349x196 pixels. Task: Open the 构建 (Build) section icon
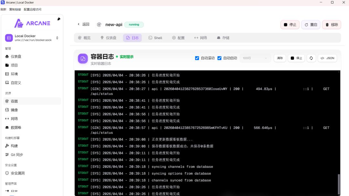[x=7, y=146]
